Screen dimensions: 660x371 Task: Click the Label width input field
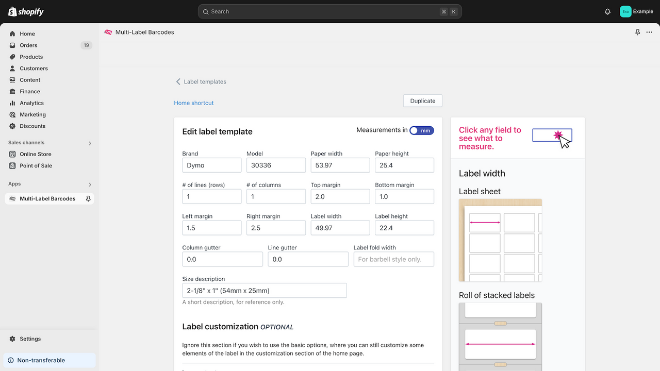[340, 228]
